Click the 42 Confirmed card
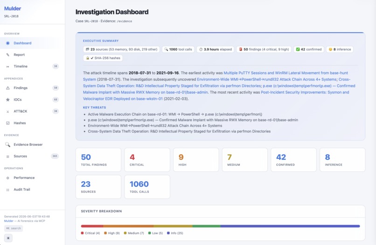Screen dimensions: 376x245 [x=293, y=160]
